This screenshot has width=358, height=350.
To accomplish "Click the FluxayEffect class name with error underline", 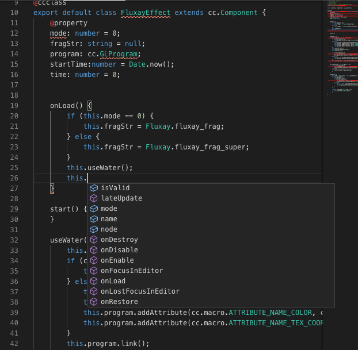I will pos(146,13).
